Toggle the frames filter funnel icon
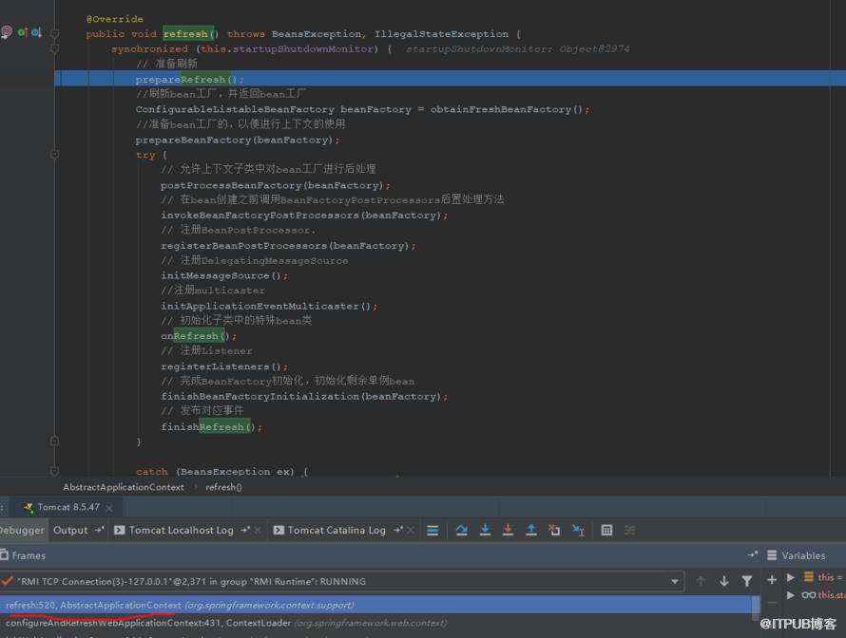This screenshot has width=846, height=638. click(747, 581)
